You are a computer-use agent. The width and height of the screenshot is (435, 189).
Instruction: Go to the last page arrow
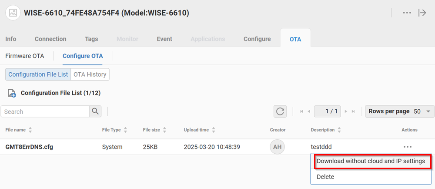[353, 111]
